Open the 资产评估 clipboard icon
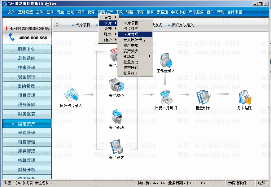Screen dimensions: 271x187 [x=117, y=147]
